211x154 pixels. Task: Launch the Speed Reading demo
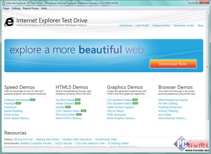click(x=13, y=111)
